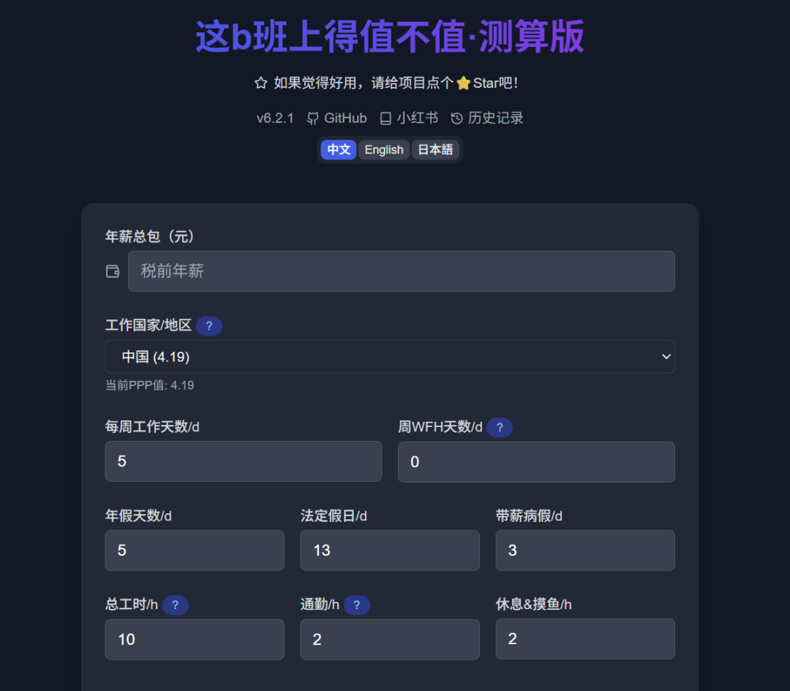Open the help tip for 总工时/h
This screenshot has height=691, width=790.
point(175,605)
